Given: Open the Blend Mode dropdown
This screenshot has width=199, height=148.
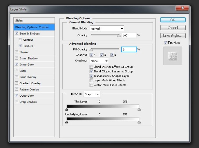Looking at the screenshot, I should click(107, 29).
